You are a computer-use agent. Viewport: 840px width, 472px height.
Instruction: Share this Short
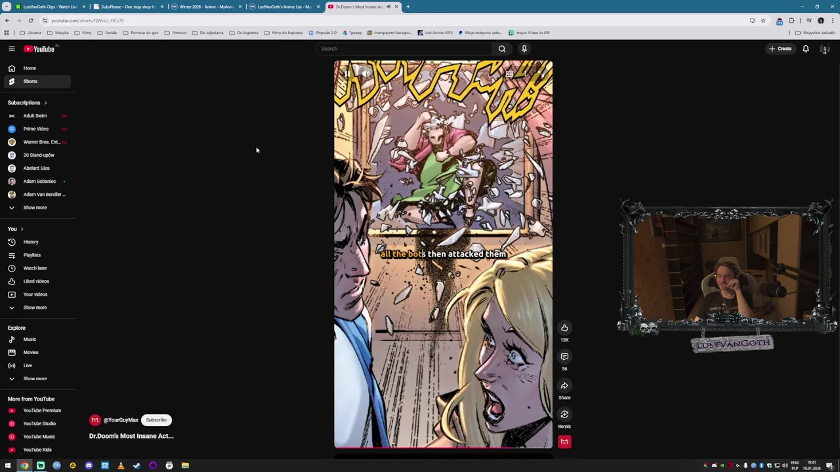(x=564, y=385)
